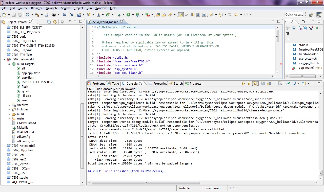Click the Search flashlight toolbar icon

click(170, 15)
